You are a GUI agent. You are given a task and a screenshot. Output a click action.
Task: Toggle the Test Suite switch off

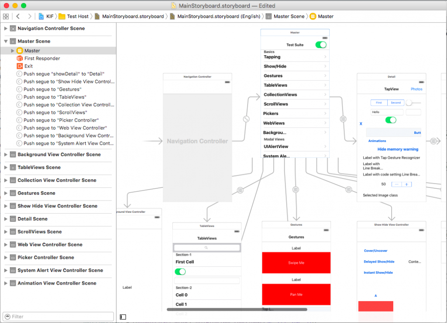point(320,45)
